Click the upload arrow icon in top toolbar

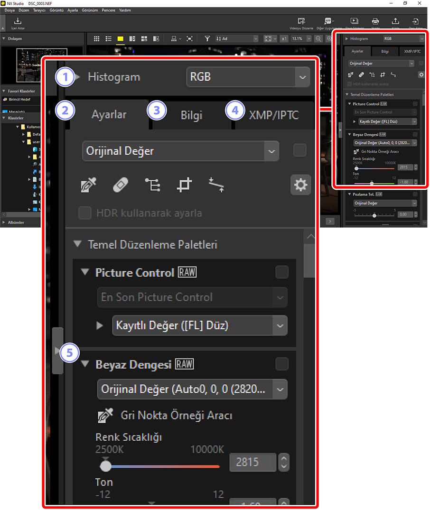[x=395, y=21]
